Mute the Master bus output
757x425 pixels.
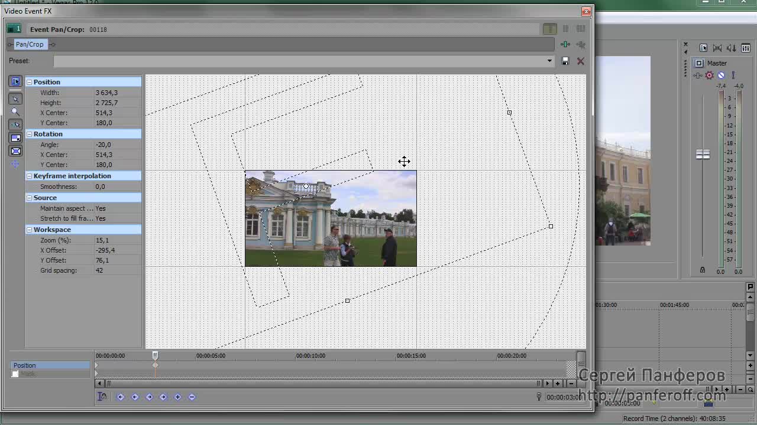(x=721, y=75)
